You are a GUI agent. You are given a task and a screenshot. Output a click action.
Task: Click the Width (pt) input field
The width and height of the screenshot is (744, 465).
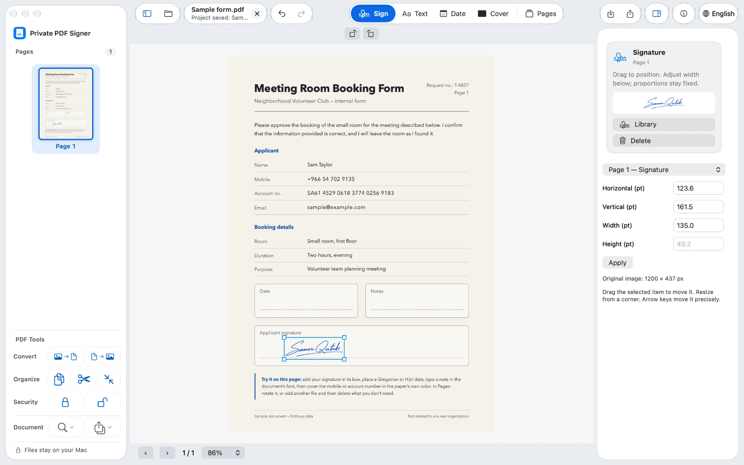point(698,225)
